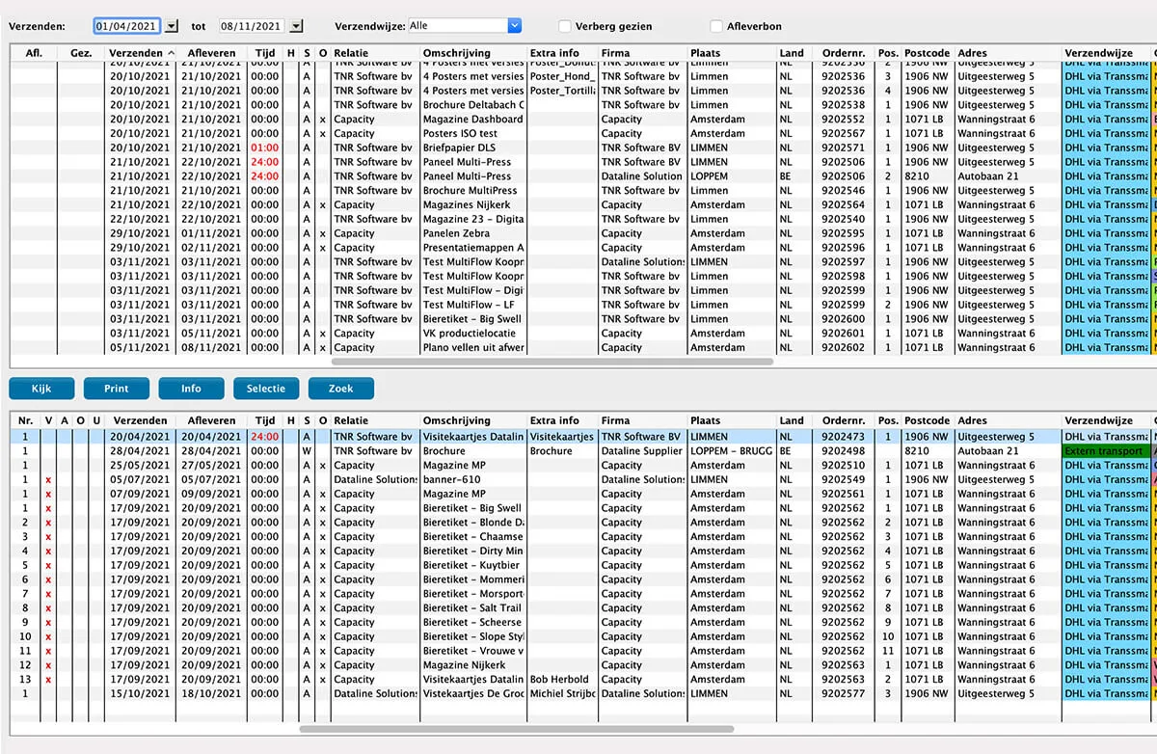This screenshot has width=1157, height=754.
Task: Select Posters ISO test row
Action: (x=583, y=134)
